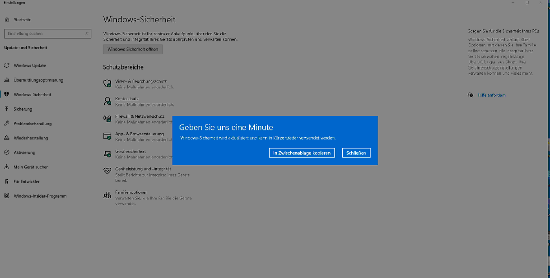Open the Wiederherstellung page
The width and height of the screenshot is (550, 278).
pyautogui.click(x=31, y=138)
